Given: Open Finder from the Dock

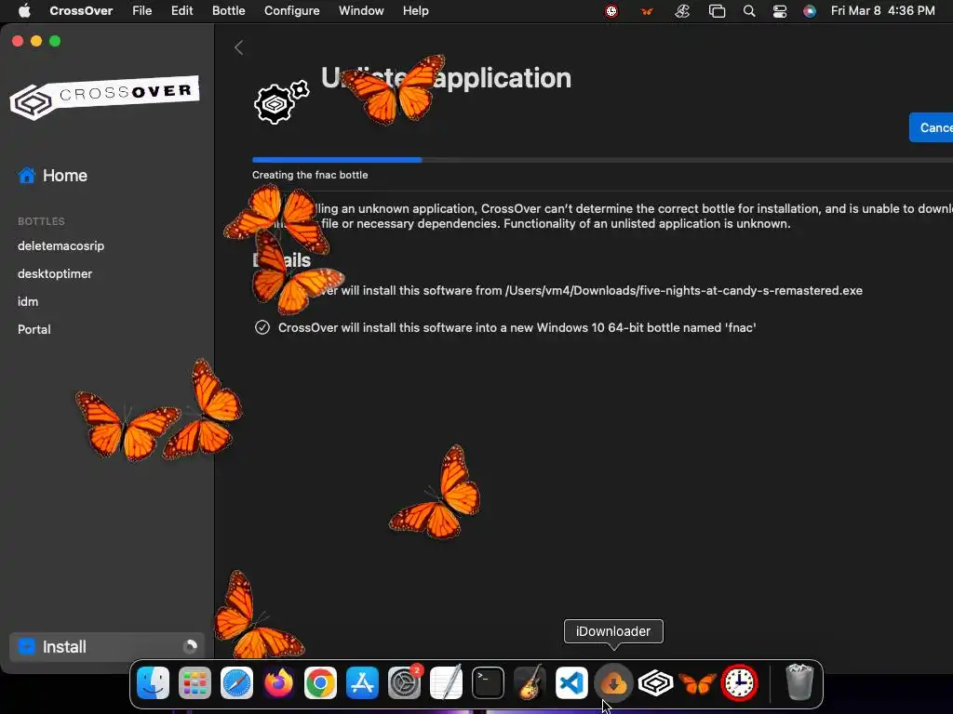Looking at the screenshot, I should tap(154, 683).
